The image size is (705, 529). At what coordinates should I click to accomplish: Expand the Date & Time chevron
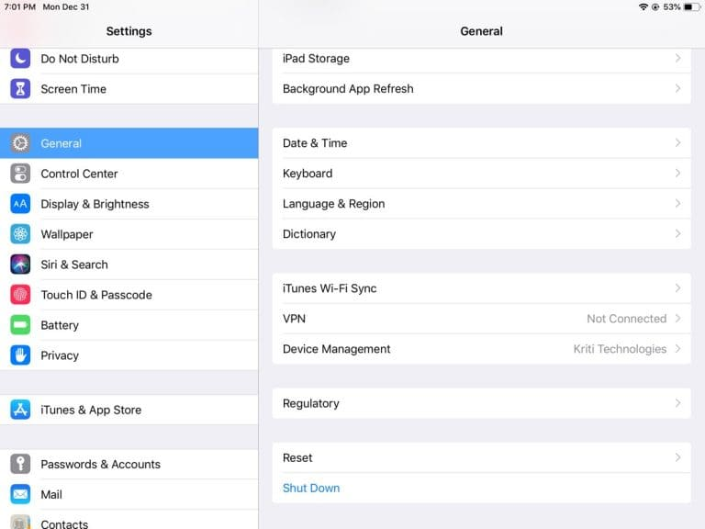tap(677, 143)
